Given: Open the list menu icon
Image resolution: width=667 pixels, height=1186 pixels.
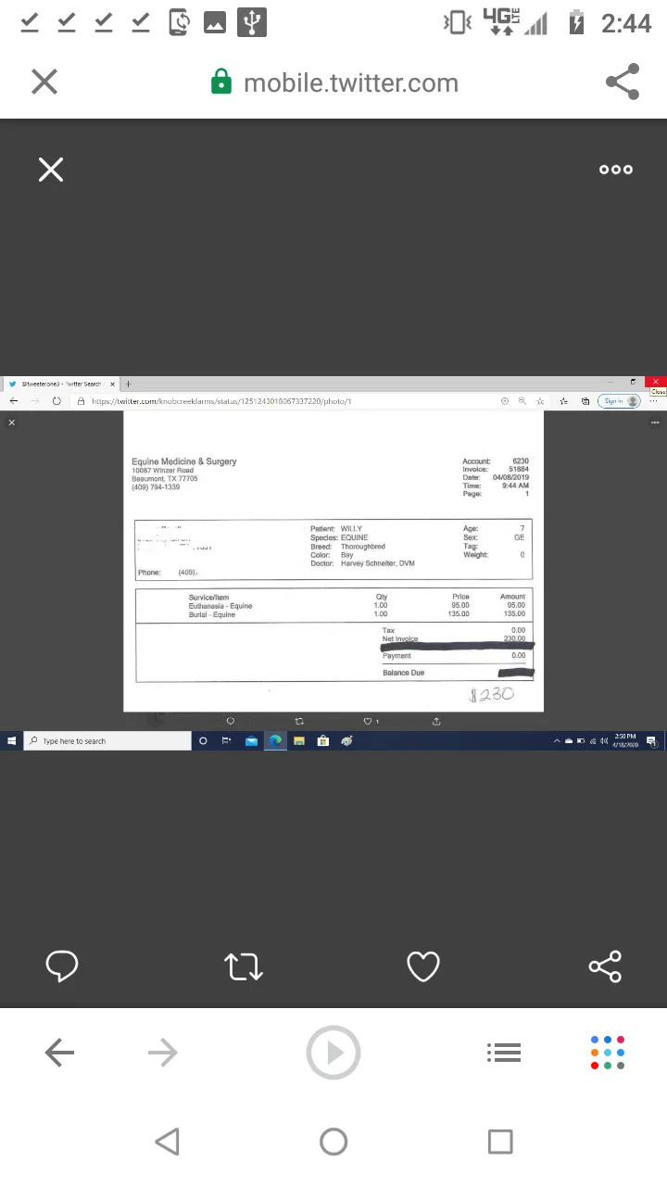Looking at the screenshot, I should coord(504,1053).
